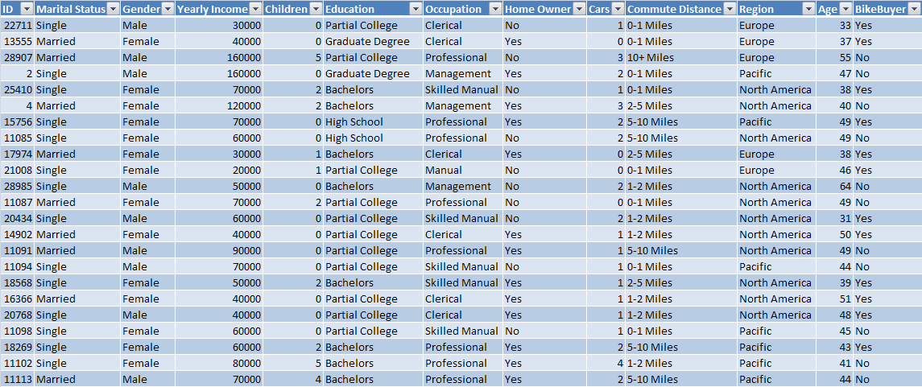Click income 120000 in row ID 4
Image resolution: width=922 pixels, height=387 pixels.
219,105
